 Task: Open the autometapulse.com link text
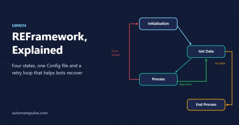(x=30, y=113)
